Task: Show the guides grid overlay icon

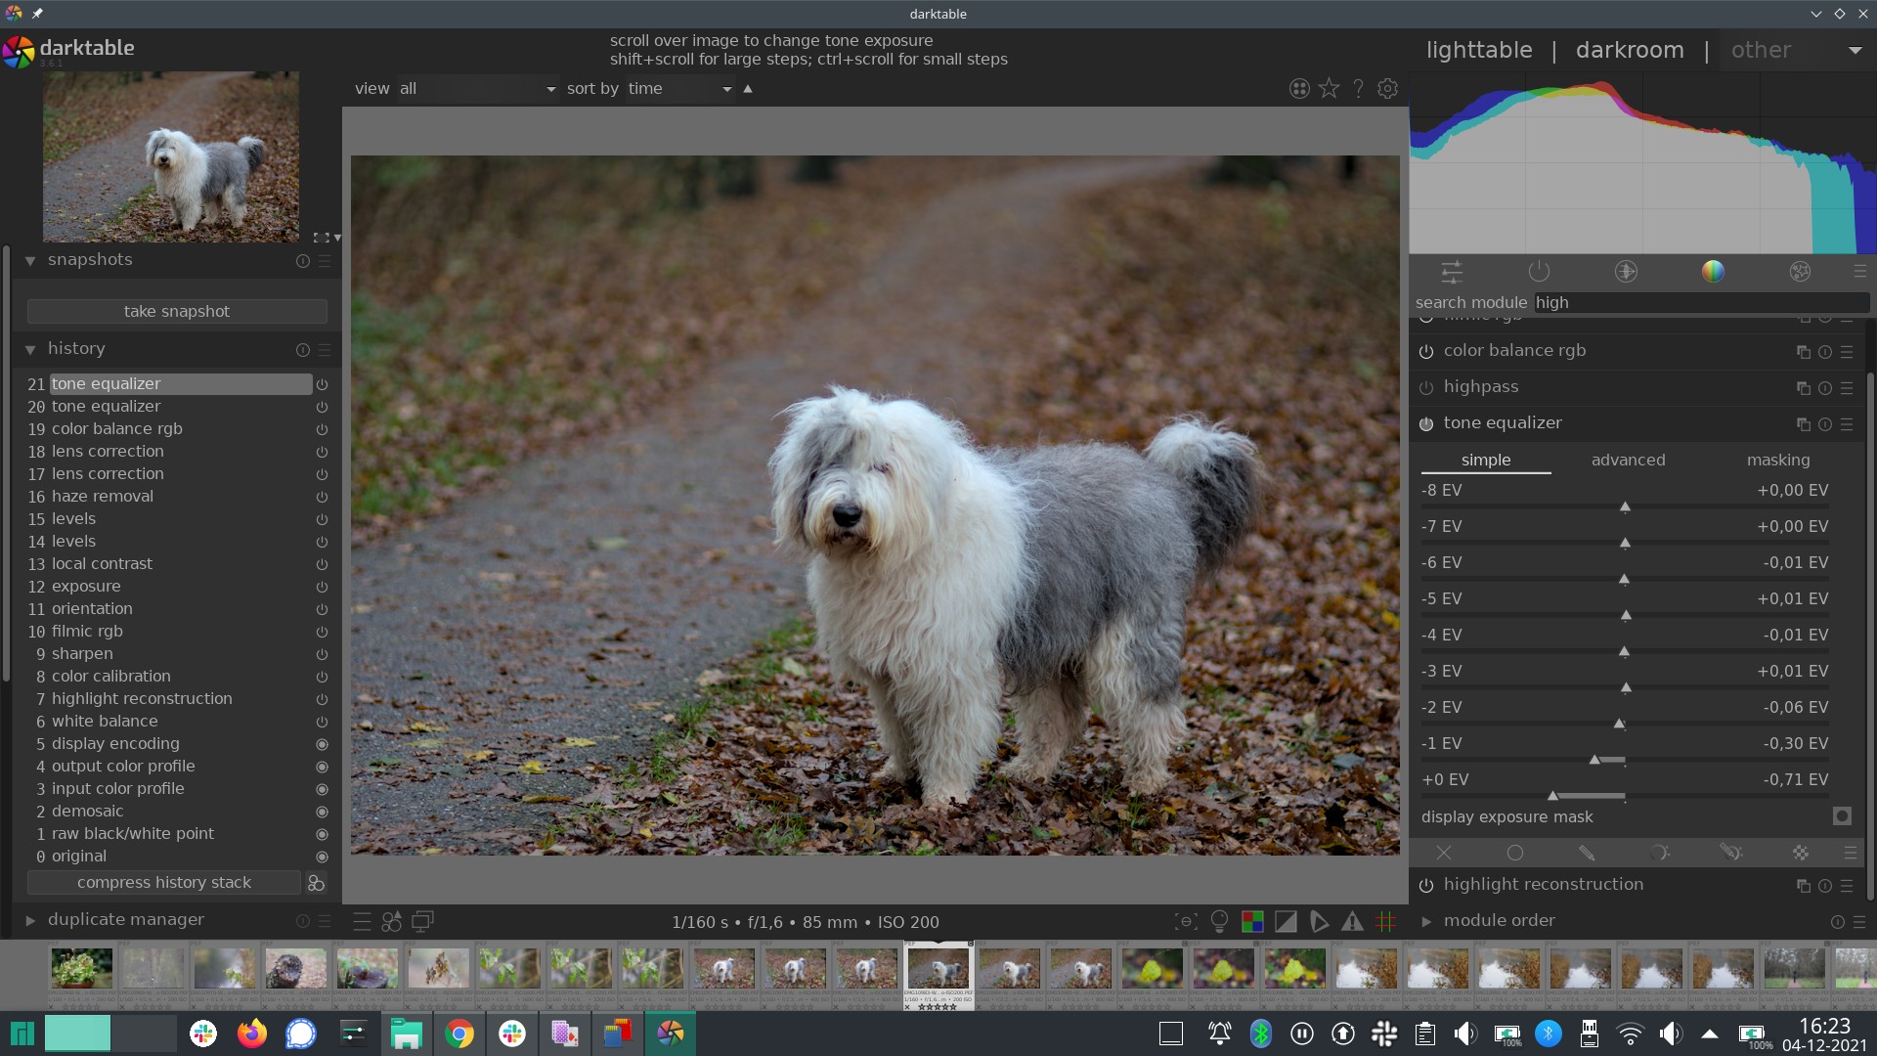Action: pyautogui.click(x=1385, y=921)
